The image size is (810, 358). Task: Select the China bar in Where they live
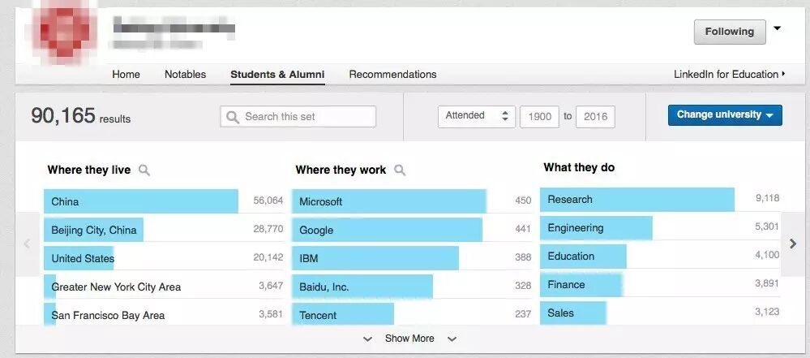click(x=141, y=201)
